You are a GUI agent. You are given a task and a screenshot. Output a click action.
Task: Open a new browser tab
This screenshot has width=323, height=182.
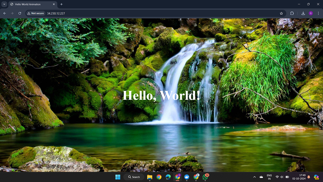(61, 4)
